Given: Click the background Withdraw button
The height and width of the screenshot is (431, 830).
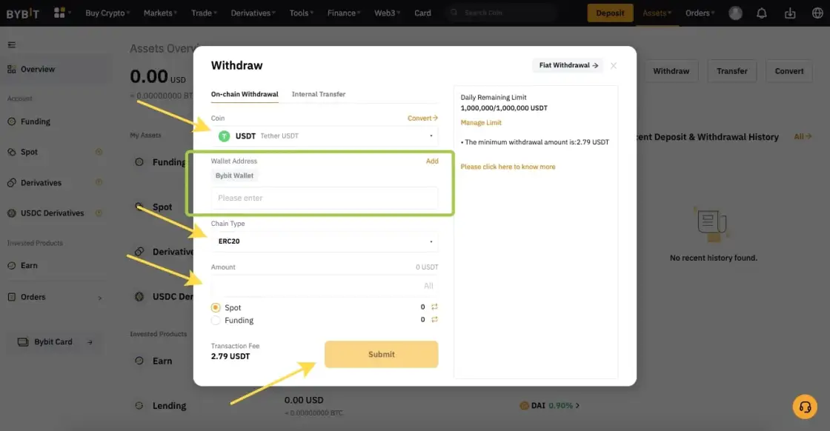Looking at the screenshot, I should coord(671,71).
